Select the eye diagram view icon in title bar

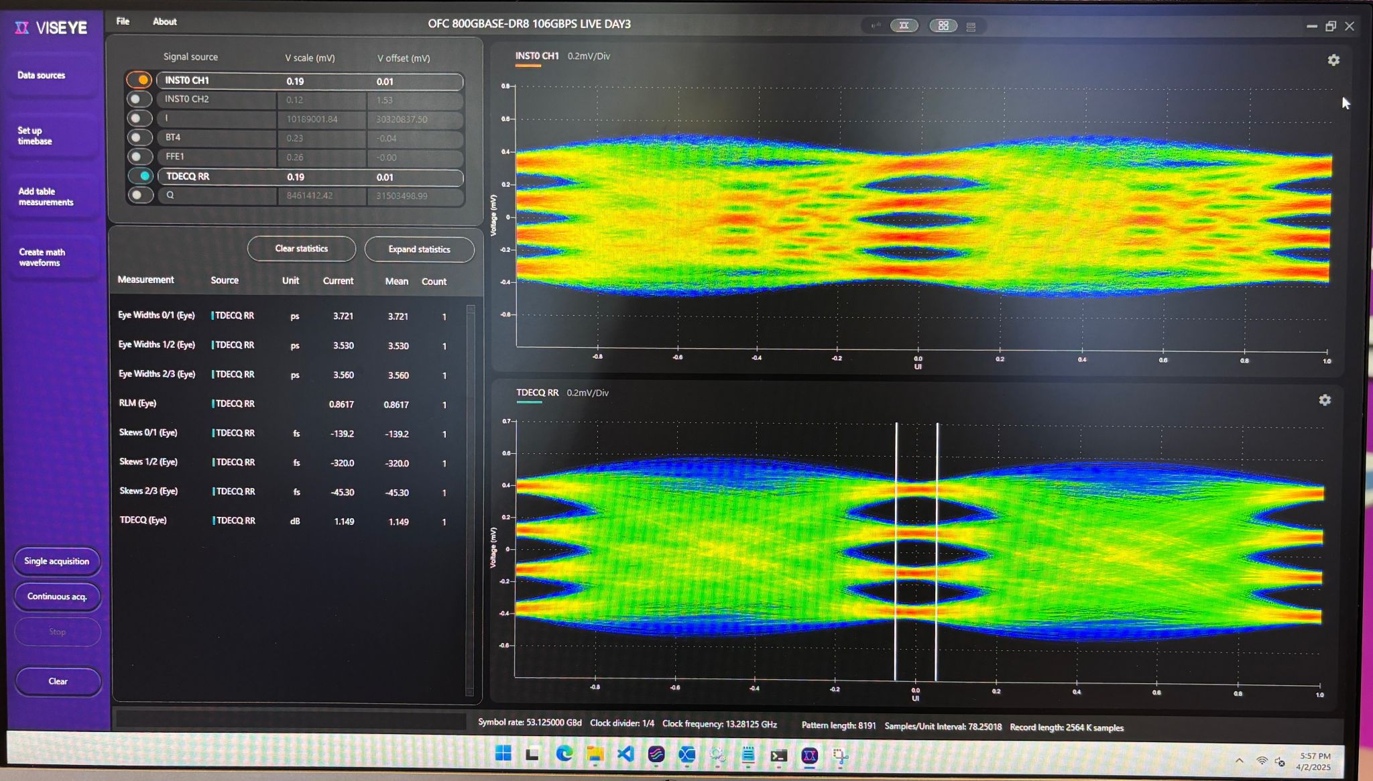pos(904,26)
